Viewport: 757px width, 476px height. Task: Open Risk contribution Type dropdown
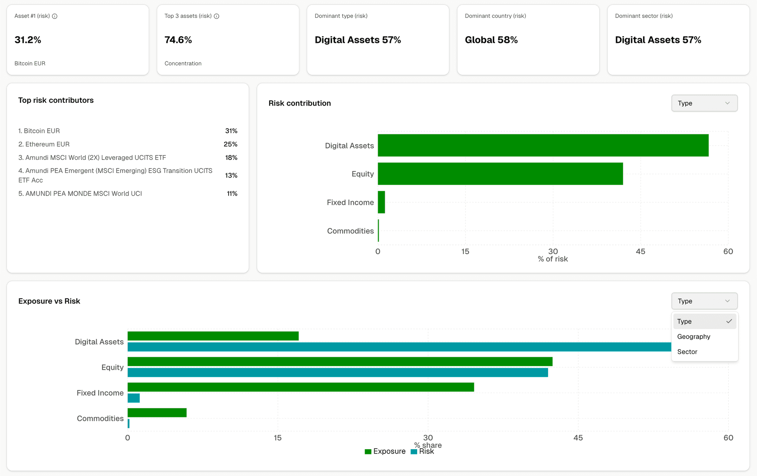(704, 103)
